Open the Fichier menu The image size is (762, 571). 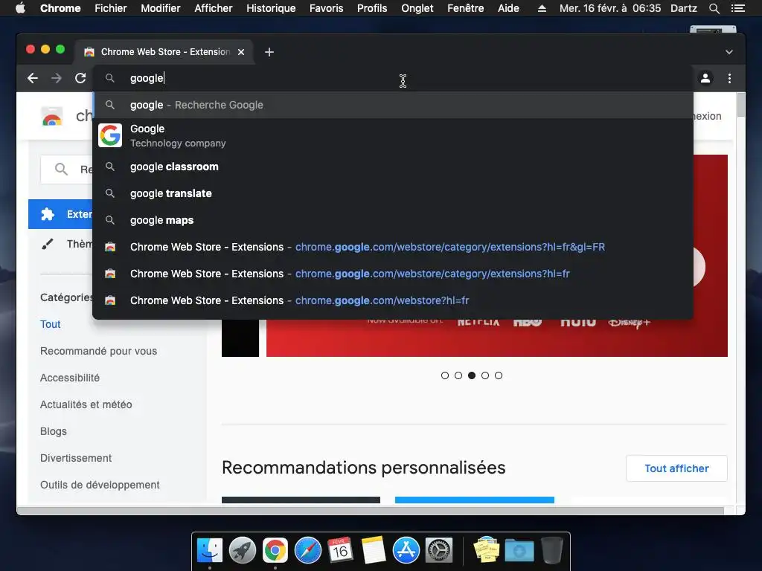(x=110, y=8)
